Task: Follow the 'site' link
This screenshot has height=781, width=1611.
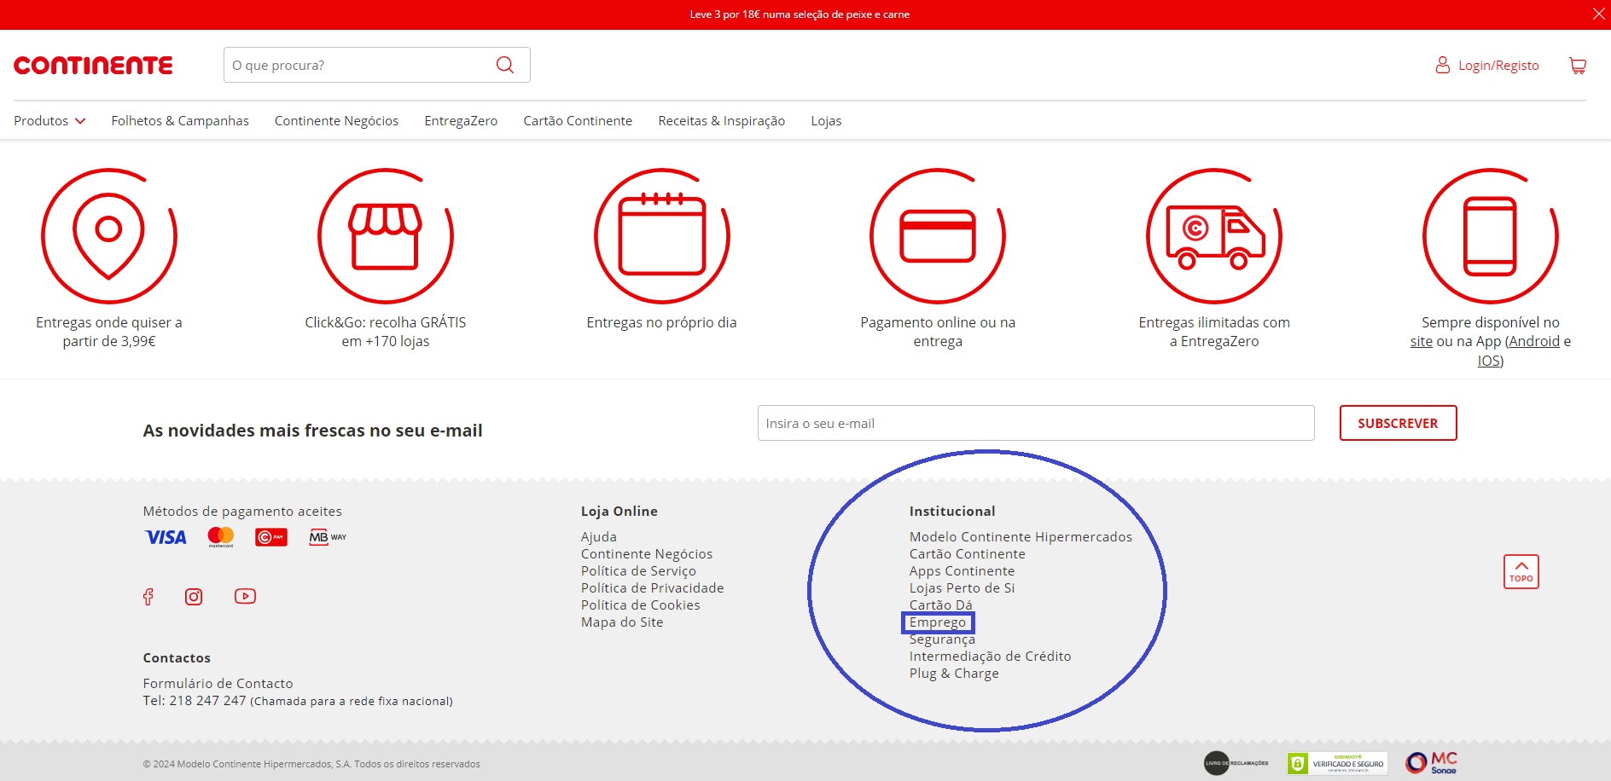Action: pos(1421,341)
